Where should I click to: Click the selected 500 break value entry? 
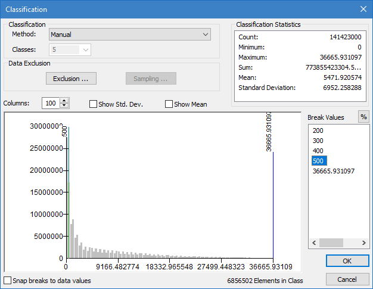(x=318, y=161)
